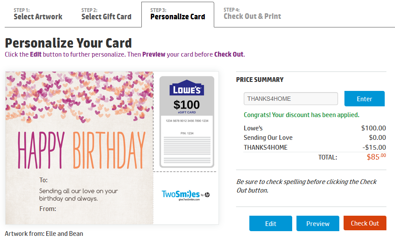Select Step 3 Personalize Card tab
This screenshot has width=395, height=241.
tap(178, 15)
